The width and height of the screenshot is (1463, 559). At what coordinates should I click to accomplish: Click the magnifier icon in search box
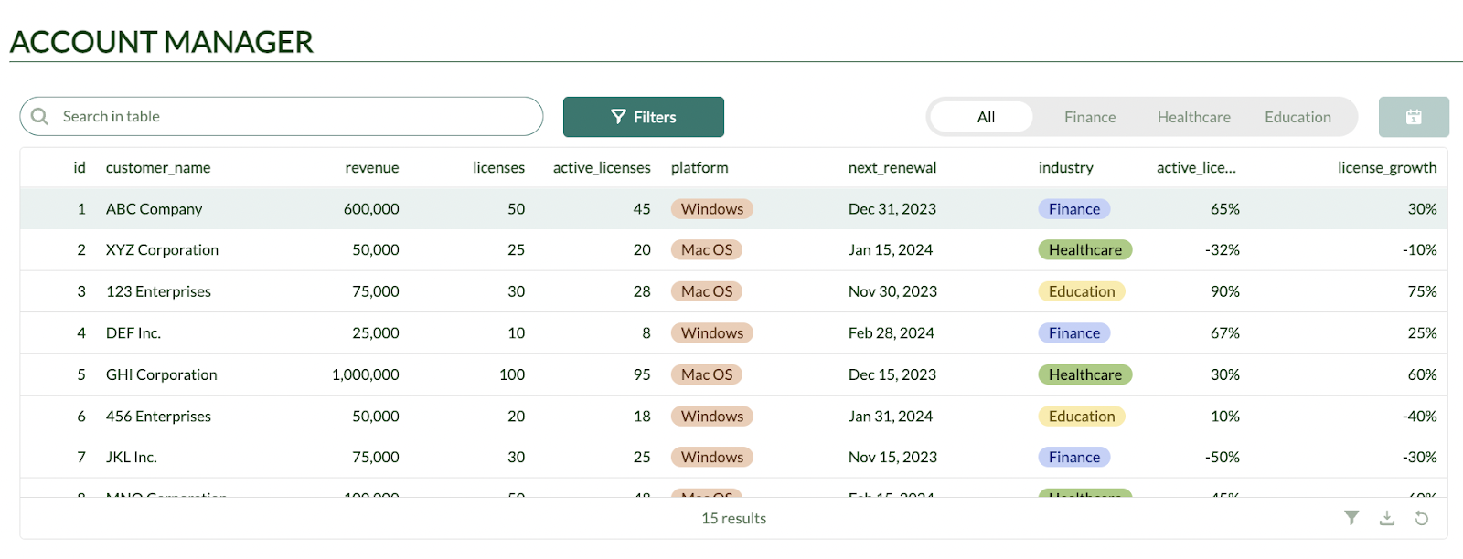tap(39, 116)
